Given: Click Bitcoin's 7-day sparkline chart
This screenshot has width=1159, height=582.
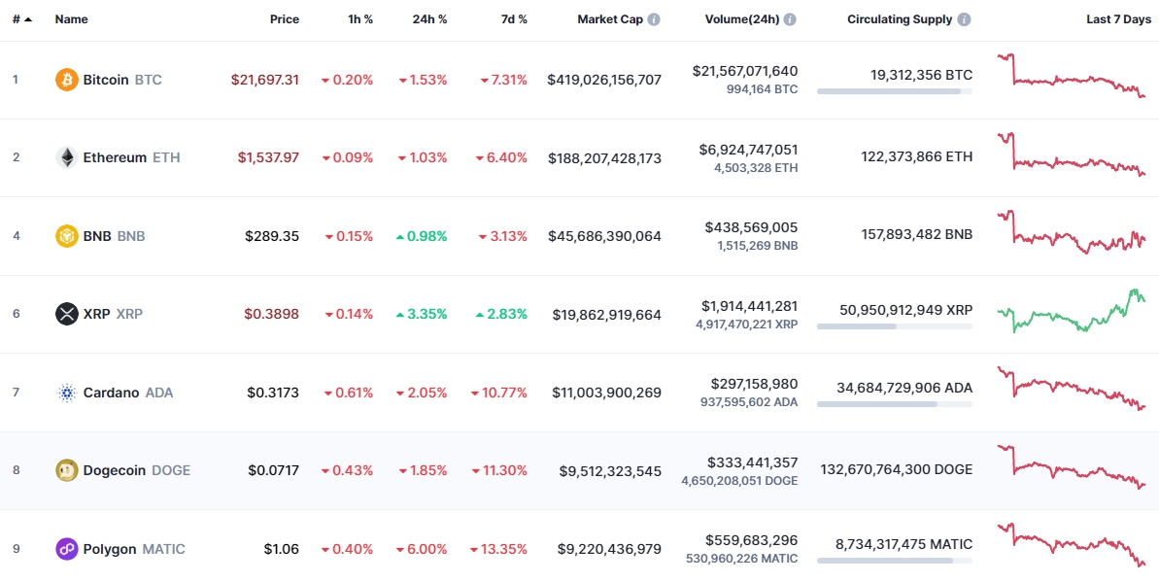Looking at the screenshot, I should coord(1072,76).
